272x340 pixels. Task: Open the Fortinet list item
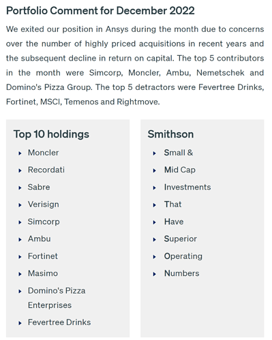pyautogui.click(x=43, y=256)
